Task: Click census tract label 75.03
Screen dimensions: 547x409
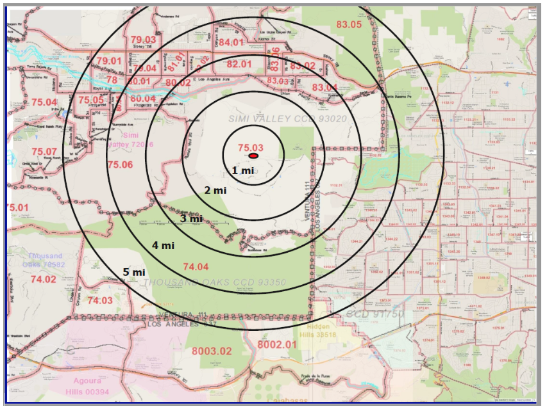Action: pyautogui.click(x=251, y=148)
